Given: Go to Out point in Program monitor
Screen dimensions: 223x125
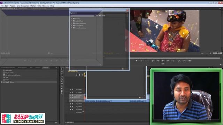Looking at the screenshot, I should pos(173,61).
